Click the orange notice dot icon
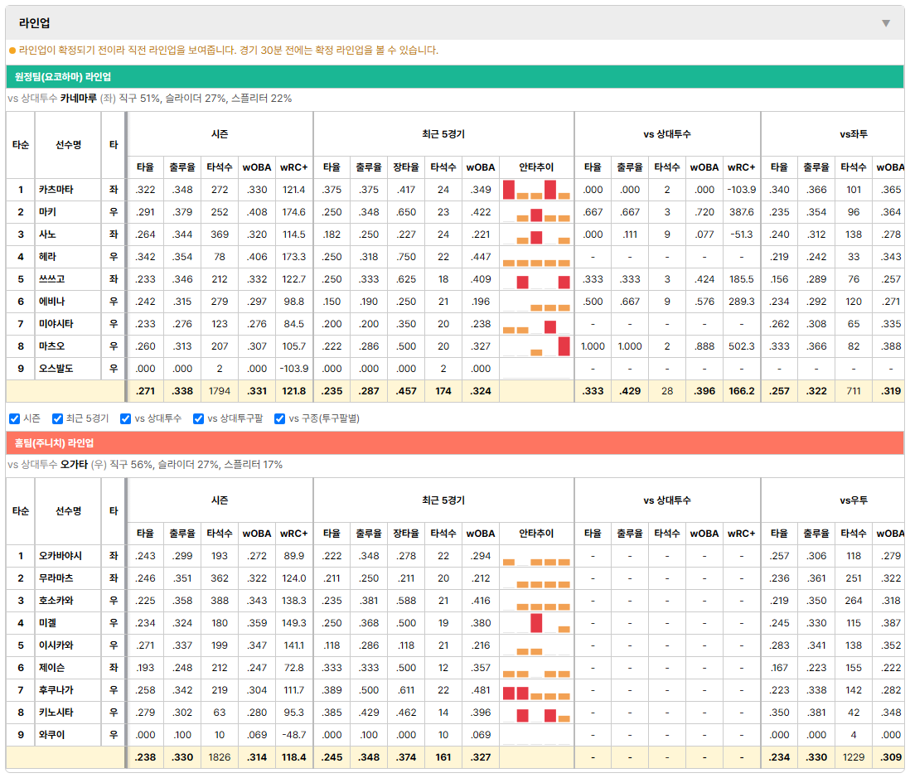 [12, 51]
